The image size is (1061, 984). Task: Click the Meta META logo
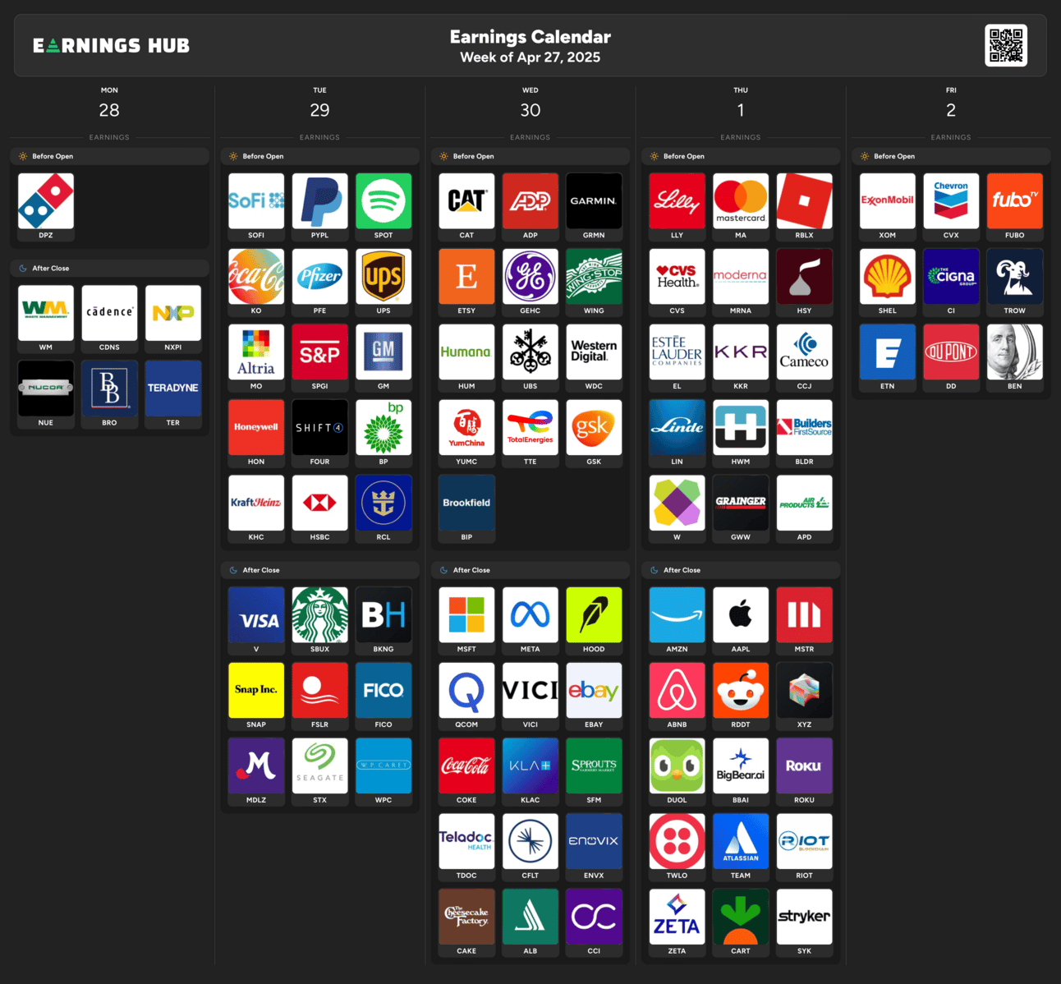530,614
